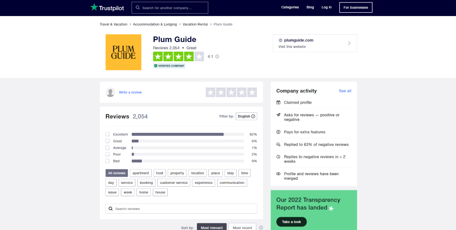Rate three stars in the review widget
The image size is (456, 230).
pos(232,92)
